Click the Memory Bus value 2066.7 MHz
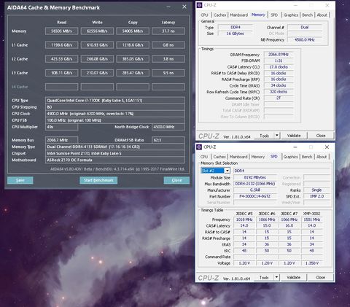Image resolution: width=350 pixels, height=307 pixels. coord(61,140)
